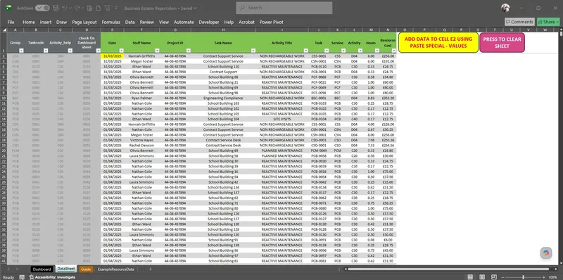The height and width of the screenshot is (280, 563).
Task: Switch to the Guide sheet tab
Action: (85, 269)
